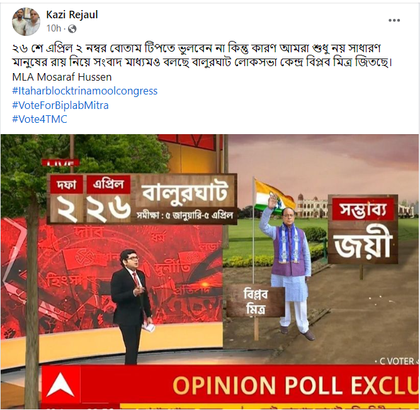
Task: Open the attached opinion poll image
Action: click(210, 271)
